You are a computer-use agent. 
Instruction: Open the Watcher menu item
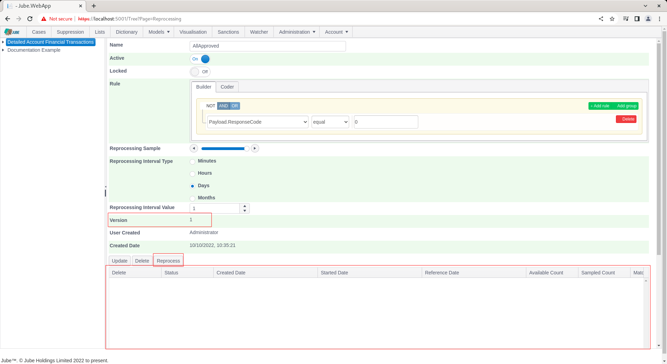[259, 32]
